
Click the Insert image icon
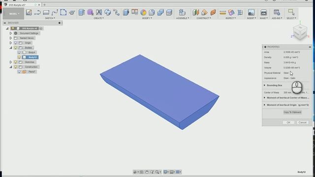(x=251, y=12)
